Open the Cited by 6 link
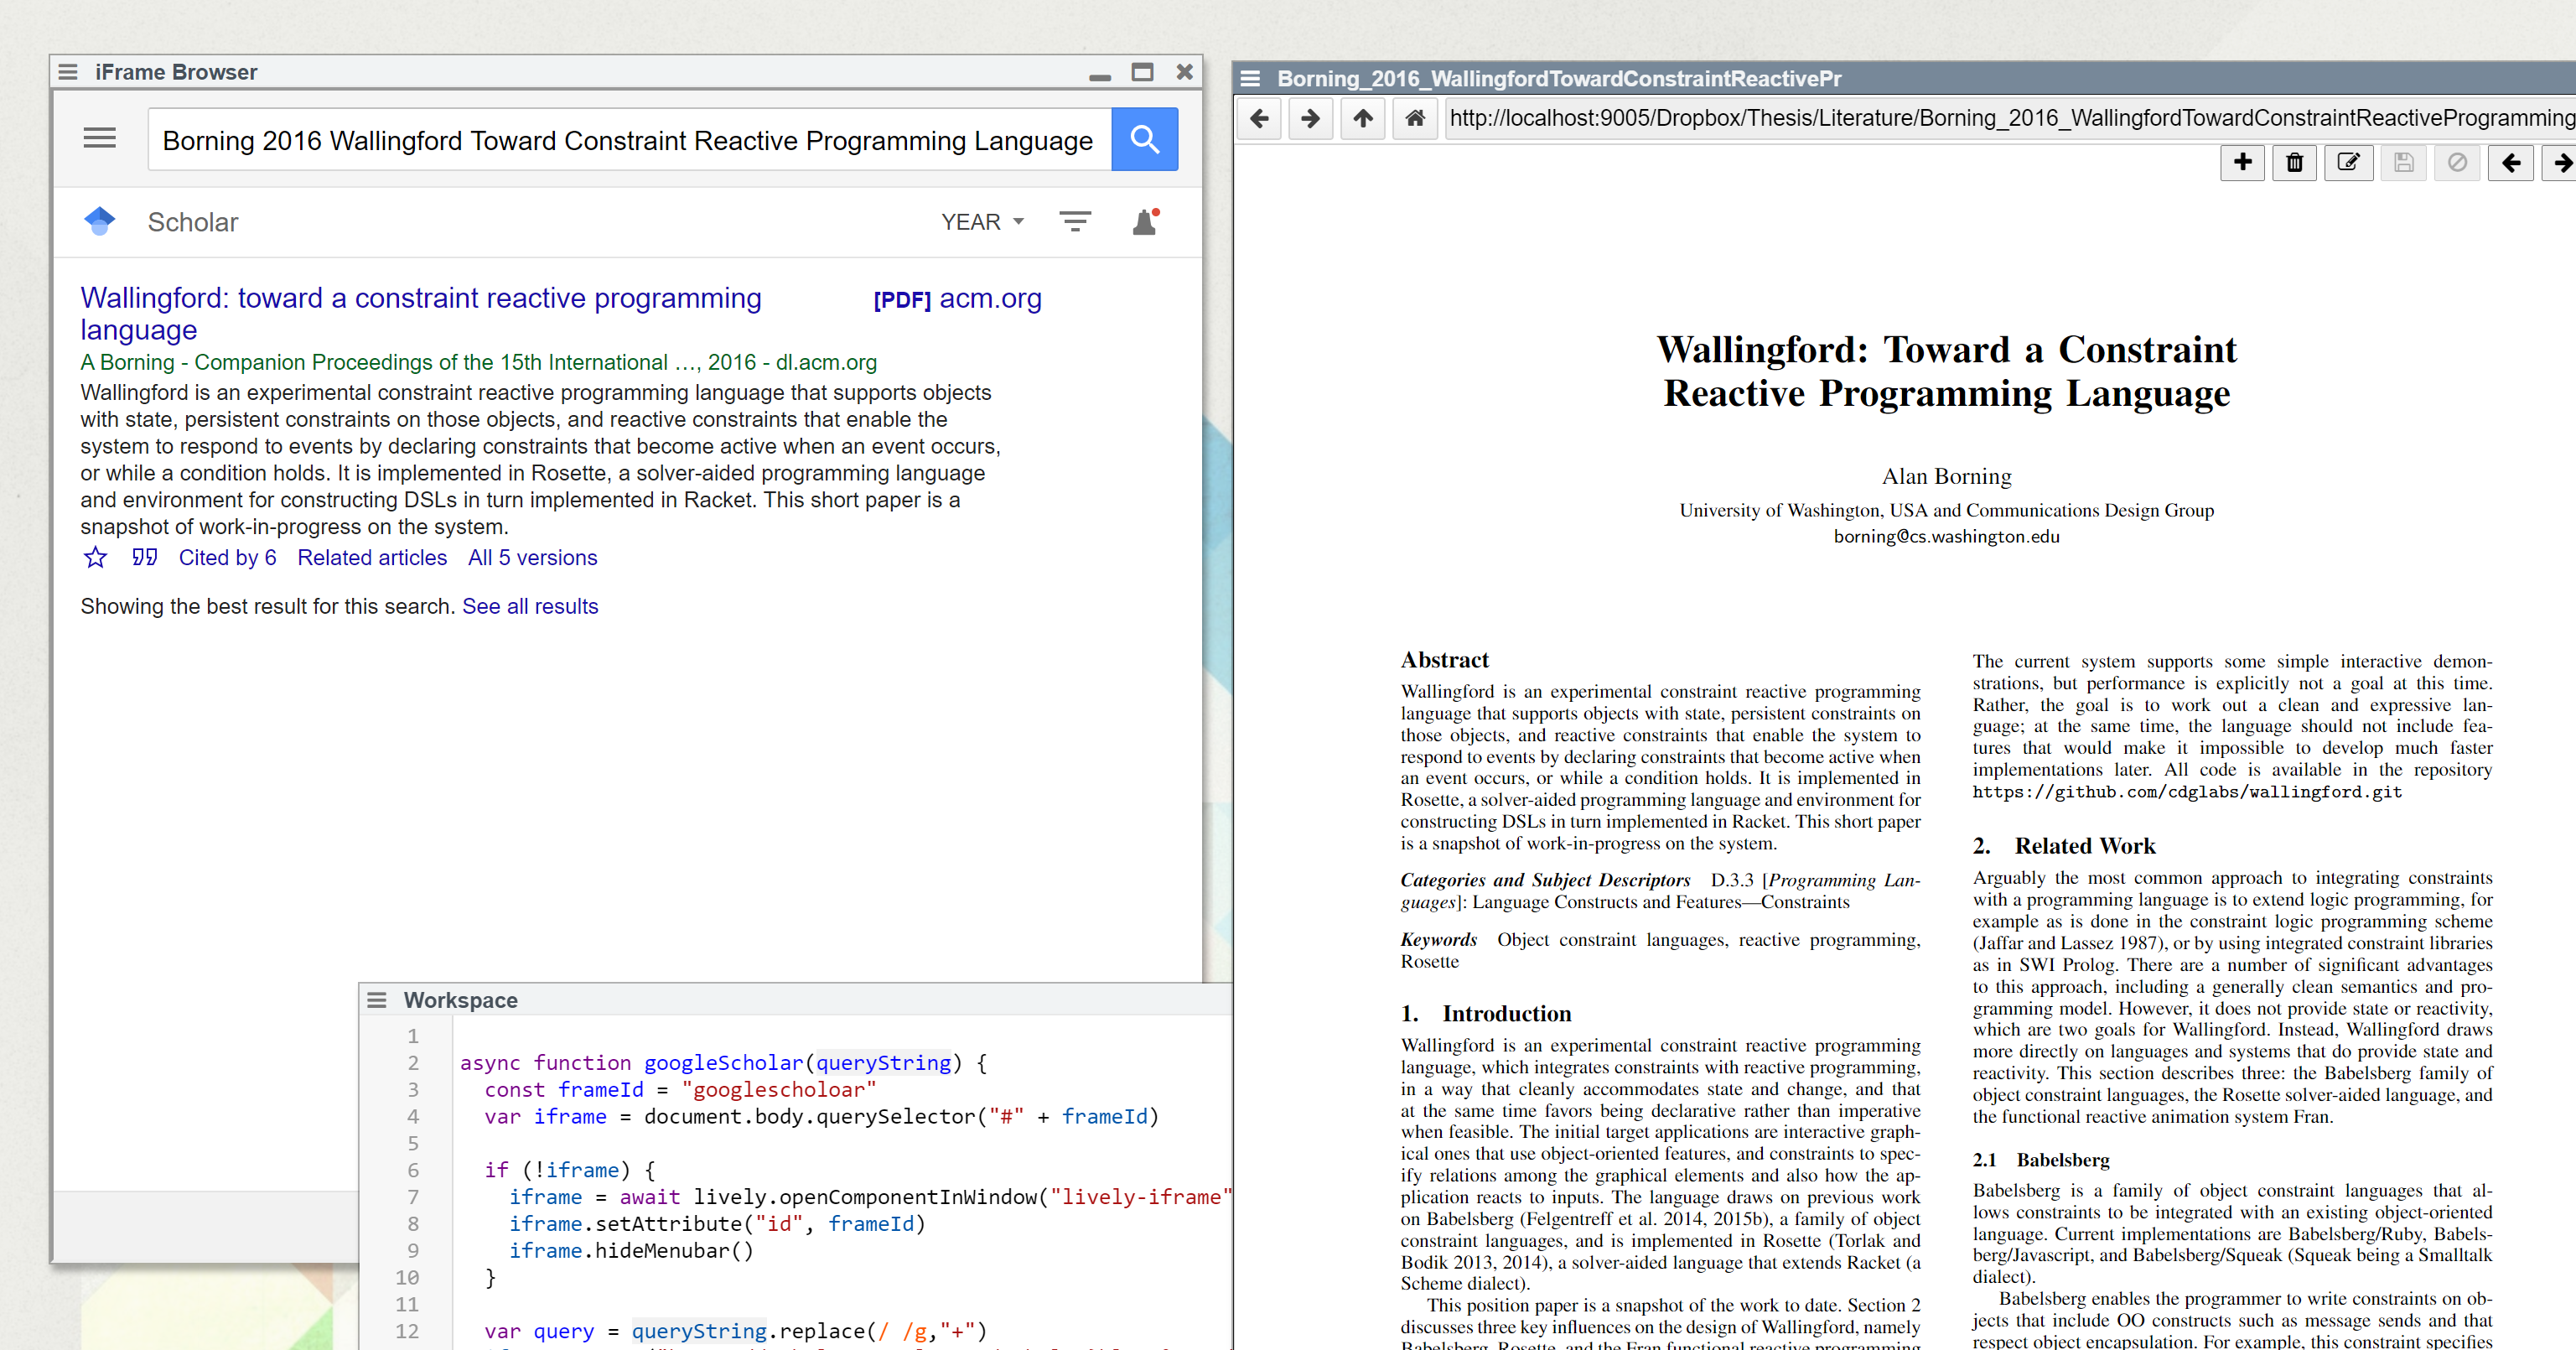Image resolution: width=2576 pixels, height=1350 pixels. [227, 558]
